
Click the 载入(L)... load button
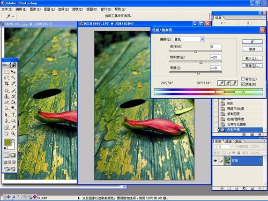tap(252, 58)
